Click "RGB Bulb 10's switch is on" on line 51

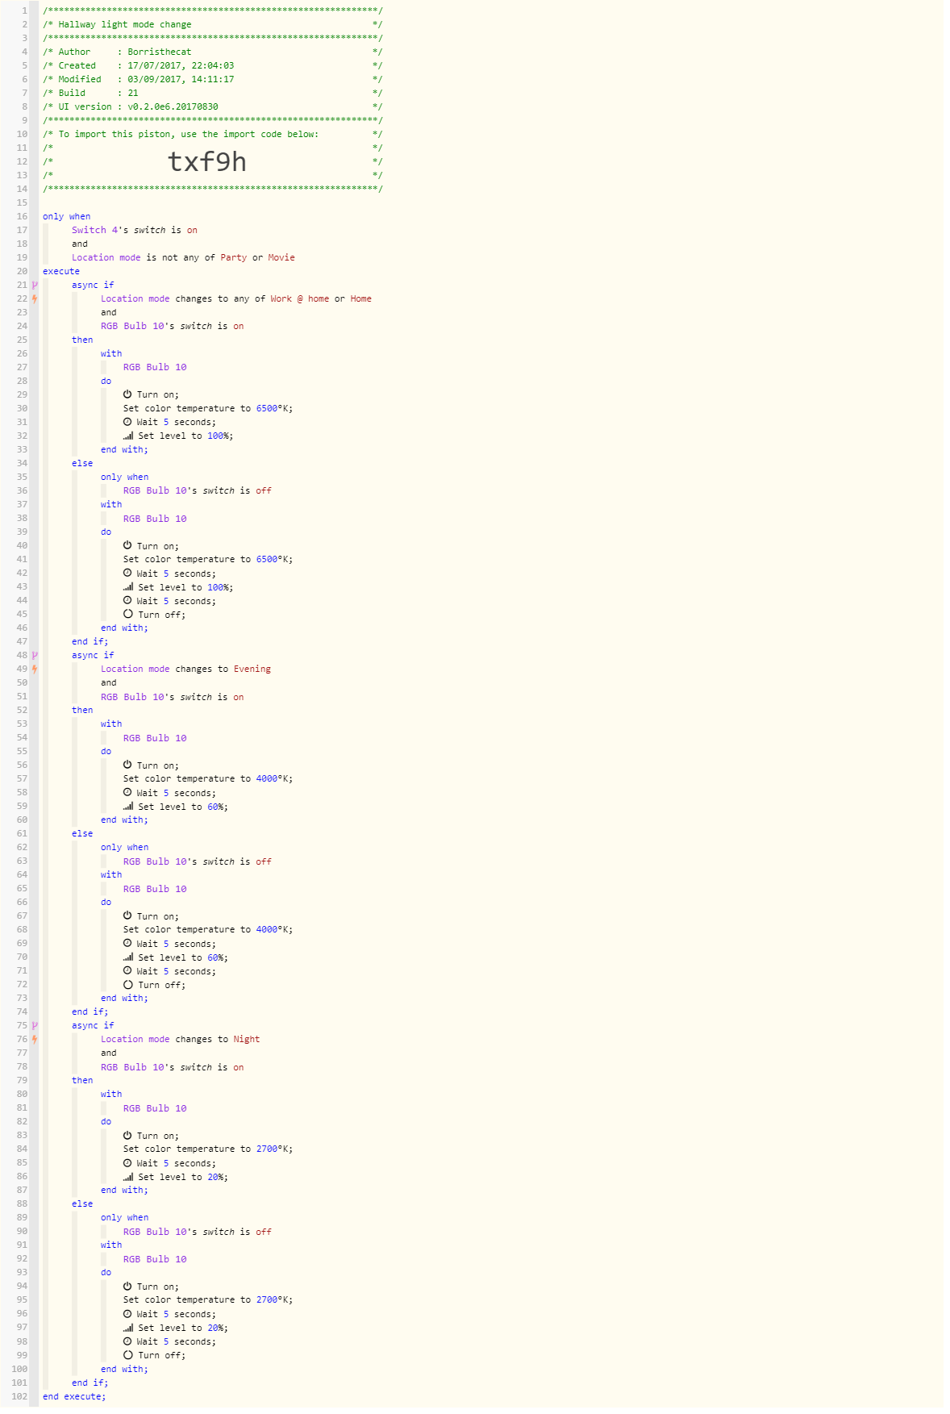coord(173,697)
